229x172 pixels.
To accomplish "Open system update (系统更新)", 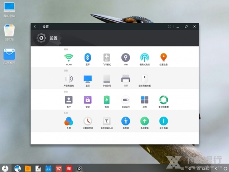I will pos(145,122).
